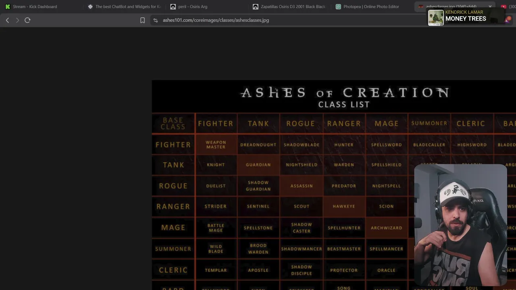
Task: Click the HUNTER cell
Action: [344, 145]
